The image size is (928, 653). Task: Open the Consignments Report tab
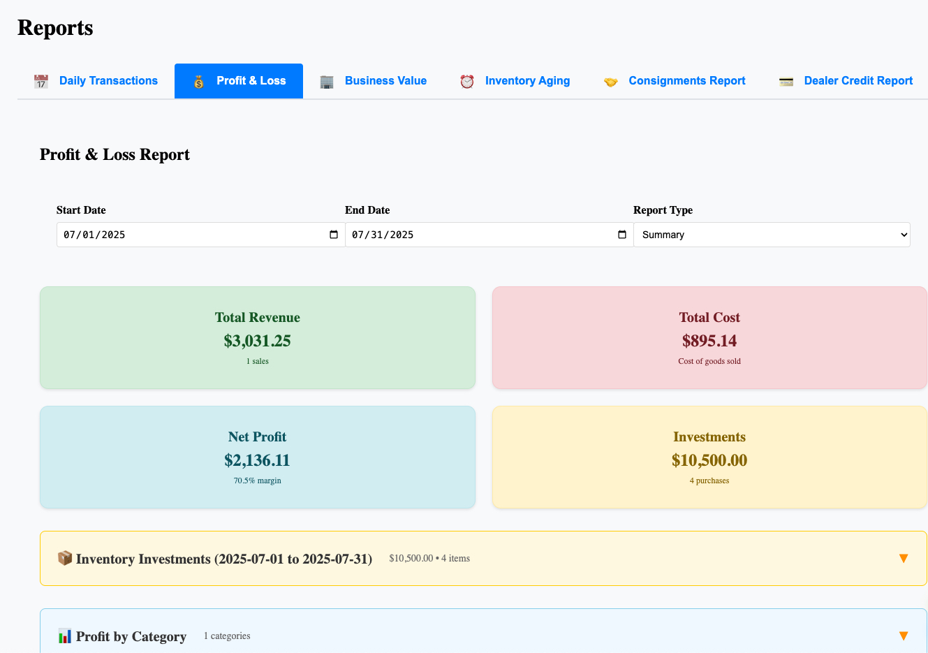click(x=675, y=81)
